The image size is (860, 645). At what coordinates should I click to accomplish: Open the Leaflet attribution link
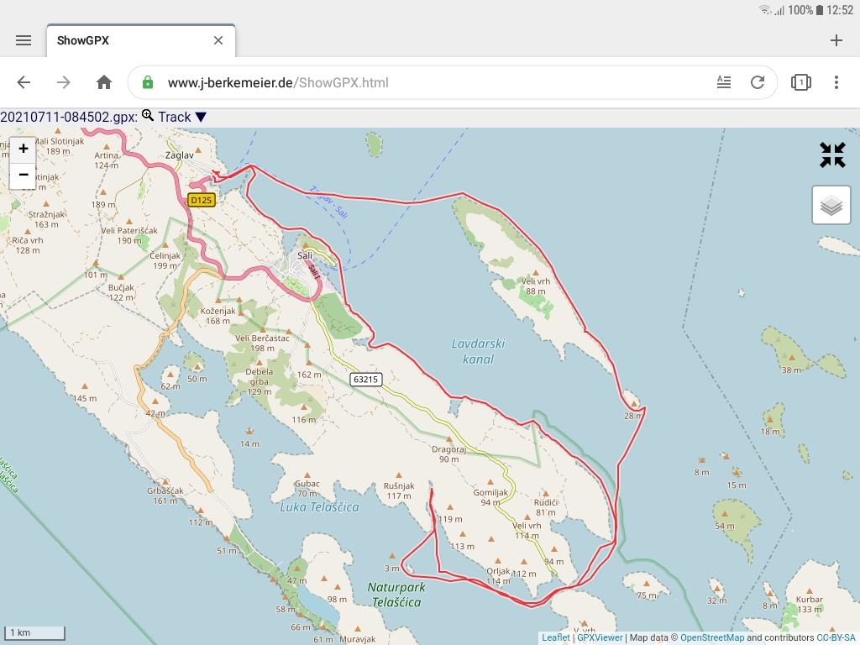(x=555, y=638)
